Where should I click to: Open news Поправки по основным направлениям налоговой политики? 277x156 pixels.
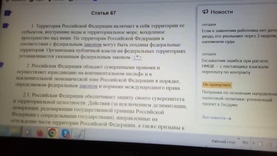click(x=239, y=98)
